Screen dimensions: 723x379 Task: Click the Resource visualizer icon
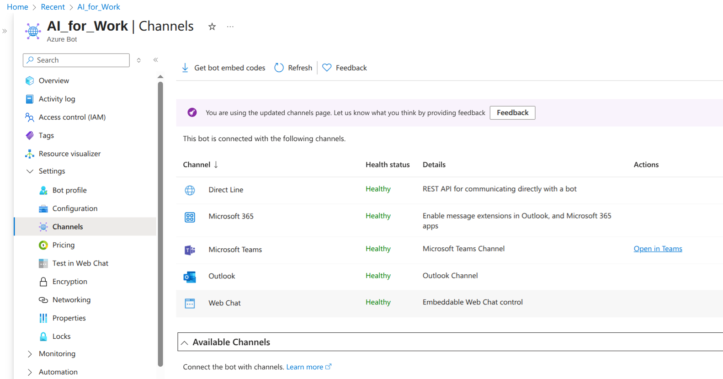click(30, 154)
